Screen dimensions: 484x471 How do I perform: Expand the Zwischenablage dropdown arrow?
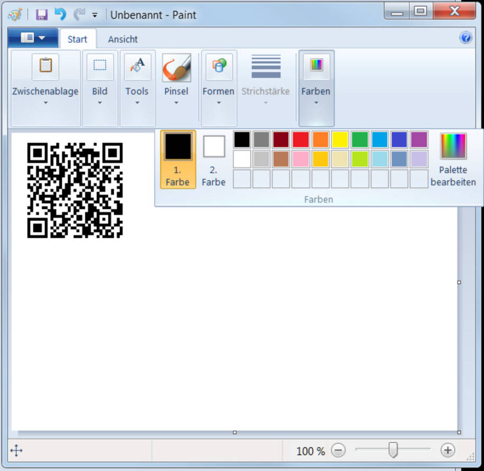coord(45,103)
